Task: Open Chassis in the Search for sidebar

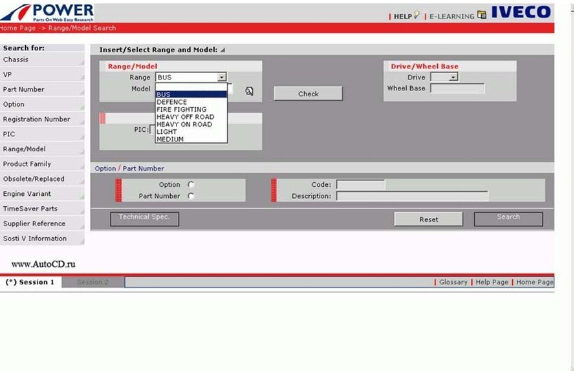Action: 16,59
